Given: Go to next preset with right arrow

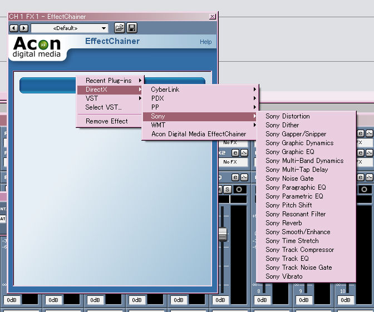Looking at the screenshot, I should [23, 28].
